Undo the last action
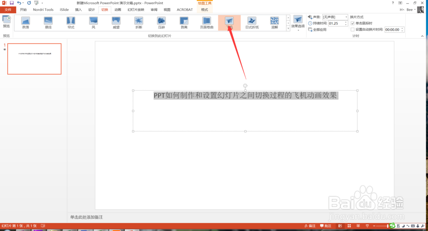Image resolution: width=428 pixels, height=231 pixels. coord(19,3)
